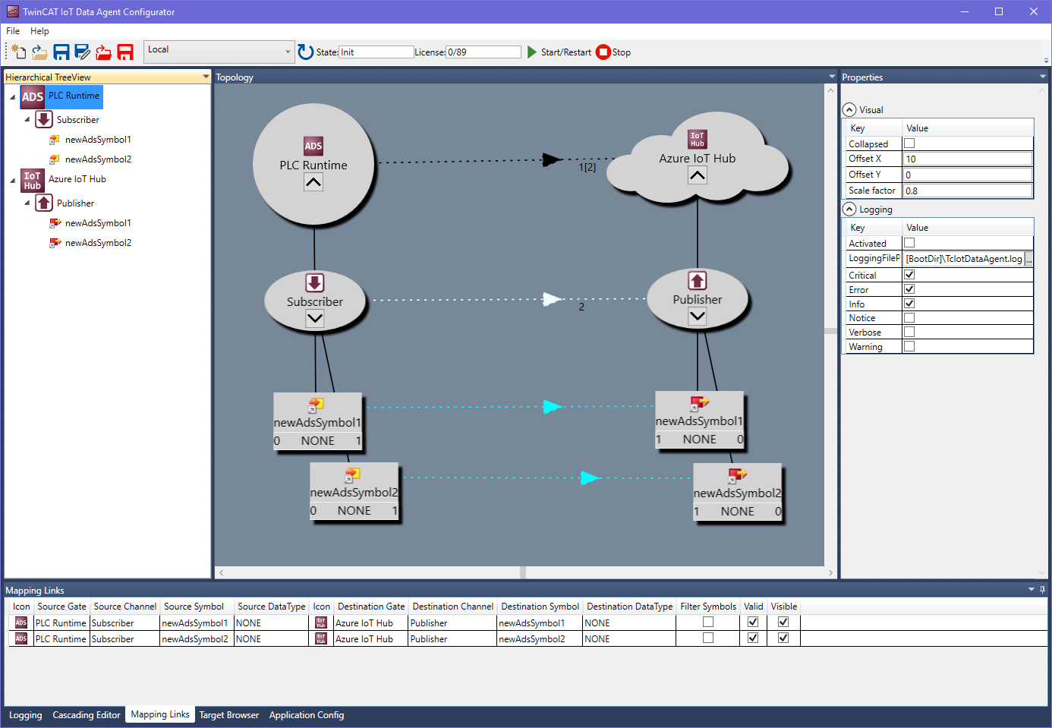Open the Help menu
Viewport: 1052px width, 728px height.
39,31
